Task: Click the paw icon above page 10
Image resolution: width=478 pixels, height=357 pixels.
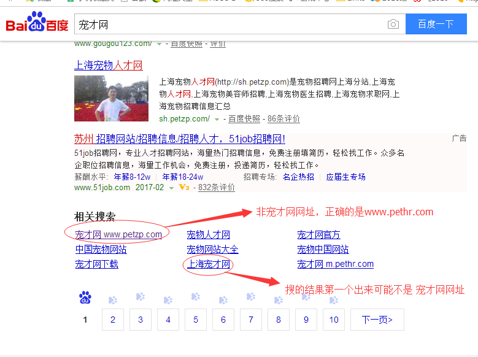Action: pos(334,300)
